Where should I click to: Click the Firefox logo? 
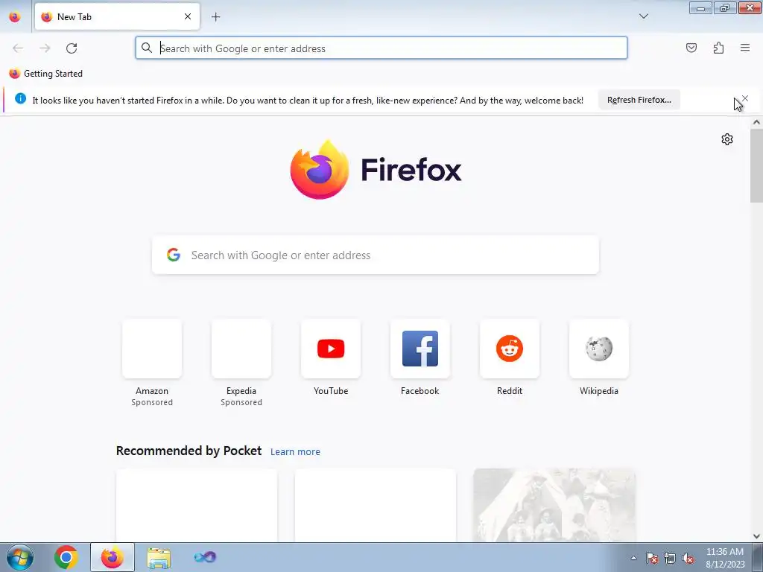tap(376, 170)
